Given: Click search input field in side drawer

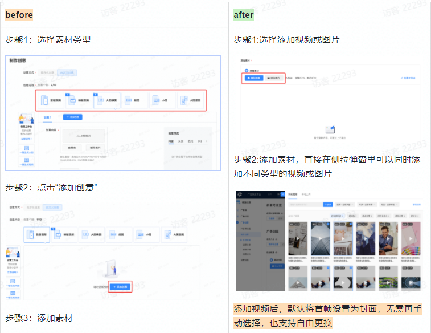Looking at the screenshot, I should (x=305, y=205).
